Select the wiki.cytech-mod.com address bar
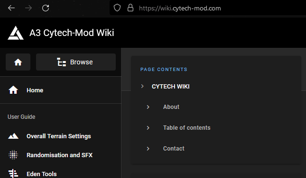 (x=208, y=8)
